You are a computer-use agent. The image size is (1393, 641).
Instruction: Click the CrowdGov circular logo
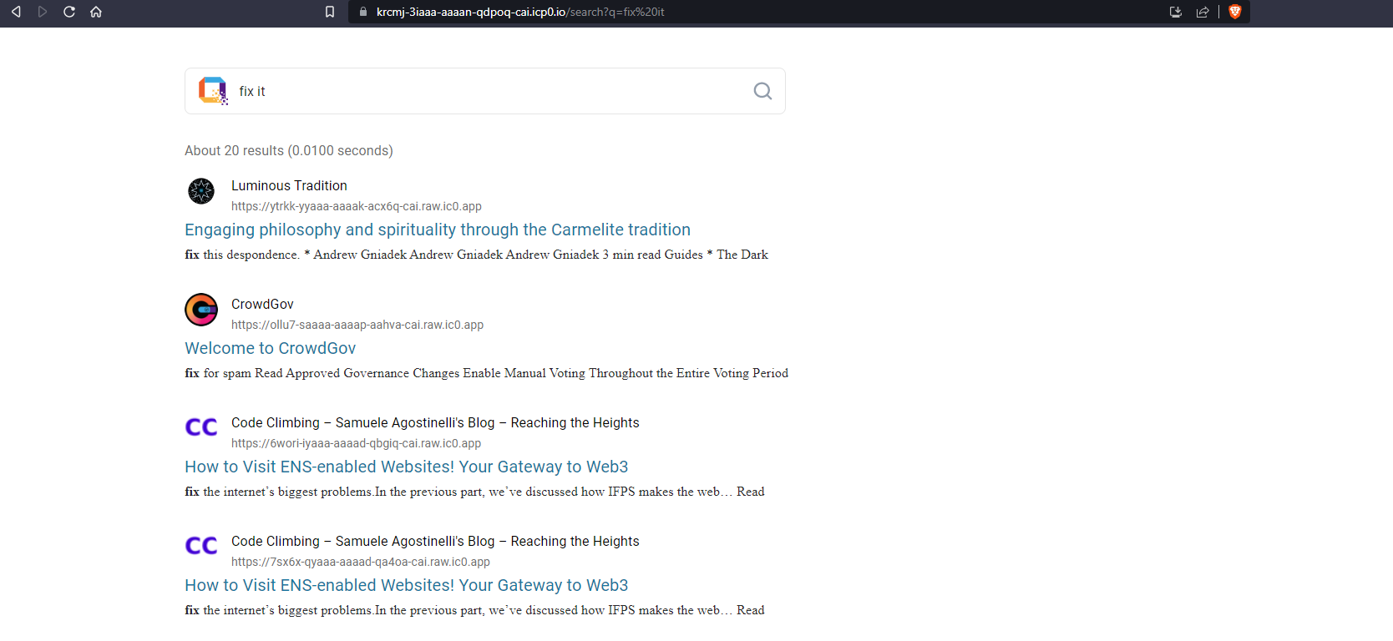click(201, 310)
